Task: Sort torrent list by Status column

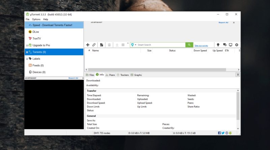Action: click(172, 51)
